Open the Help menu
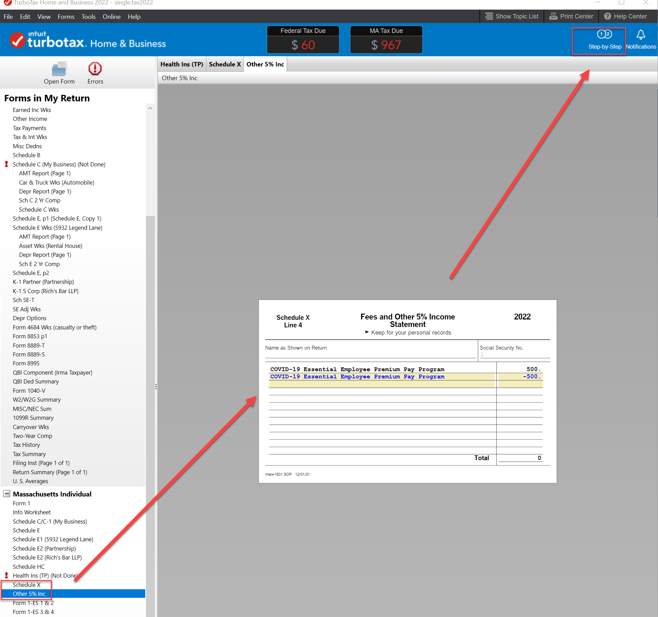 (134, 16)
